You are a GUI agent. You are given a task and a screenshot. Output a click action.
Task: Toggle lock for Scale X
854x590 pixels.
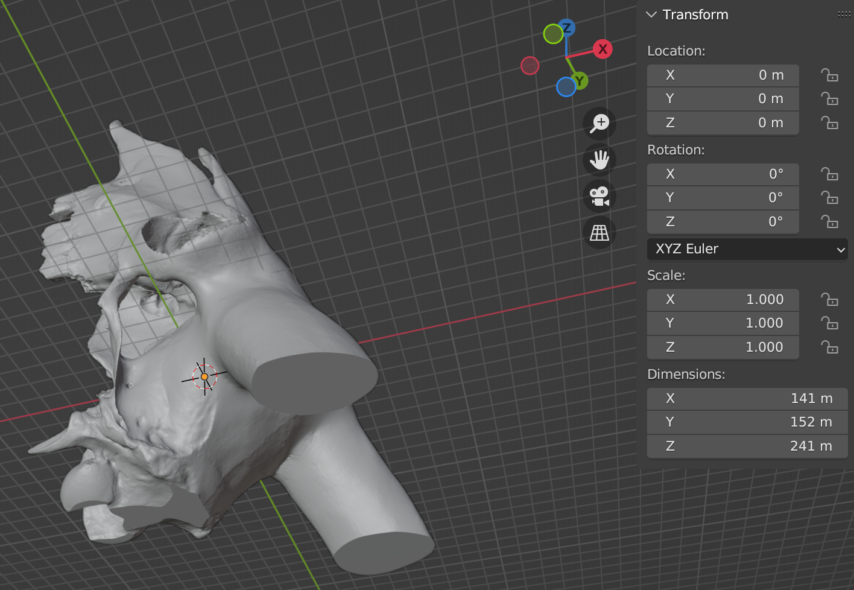coord(829,299)
